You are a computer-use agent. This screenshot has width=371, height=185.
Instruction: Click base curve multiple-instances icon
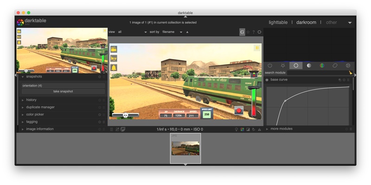340,80
